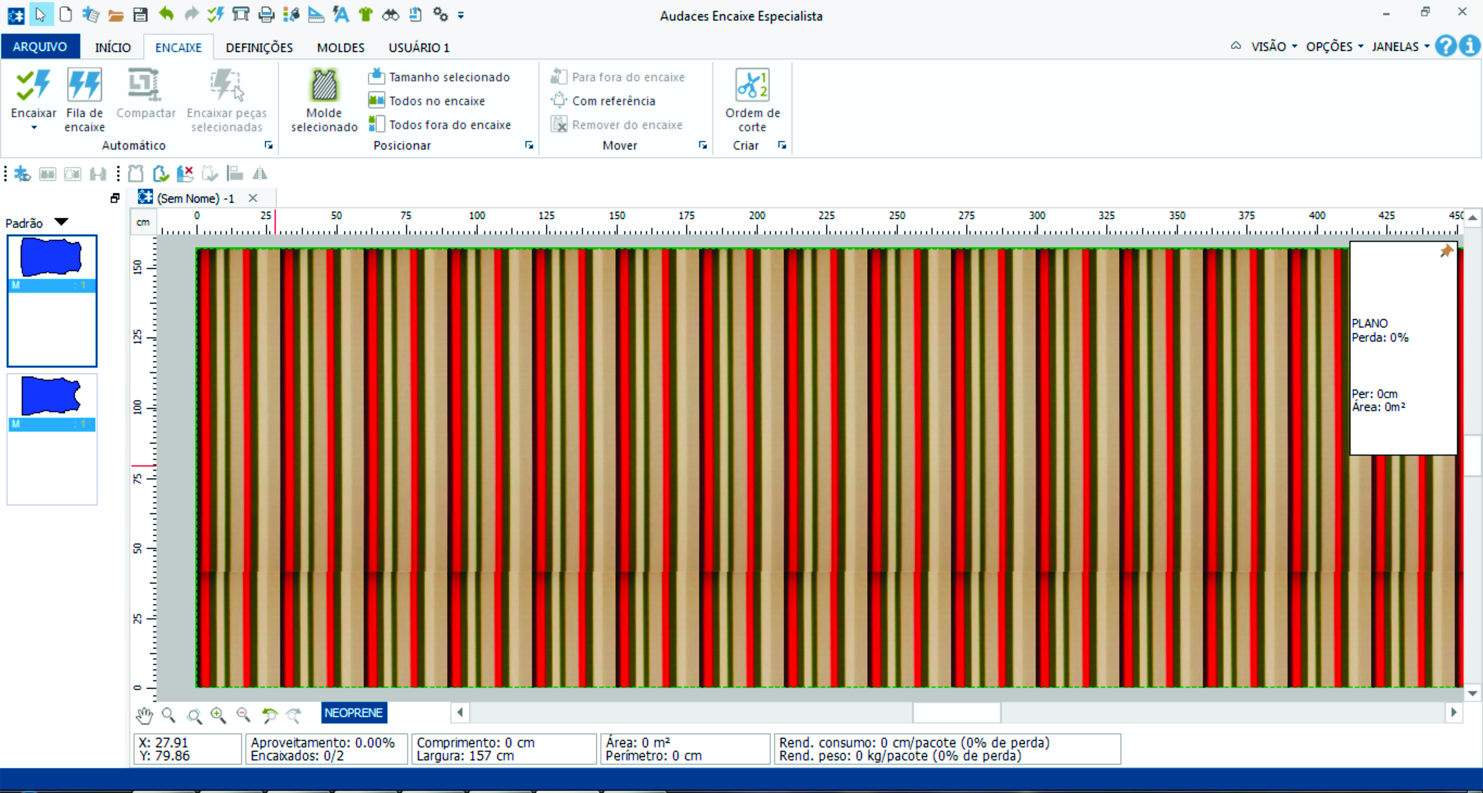
Task: Expand the Mover group dialog launcher
Action: pyautogui.click(x=703, y=145)
